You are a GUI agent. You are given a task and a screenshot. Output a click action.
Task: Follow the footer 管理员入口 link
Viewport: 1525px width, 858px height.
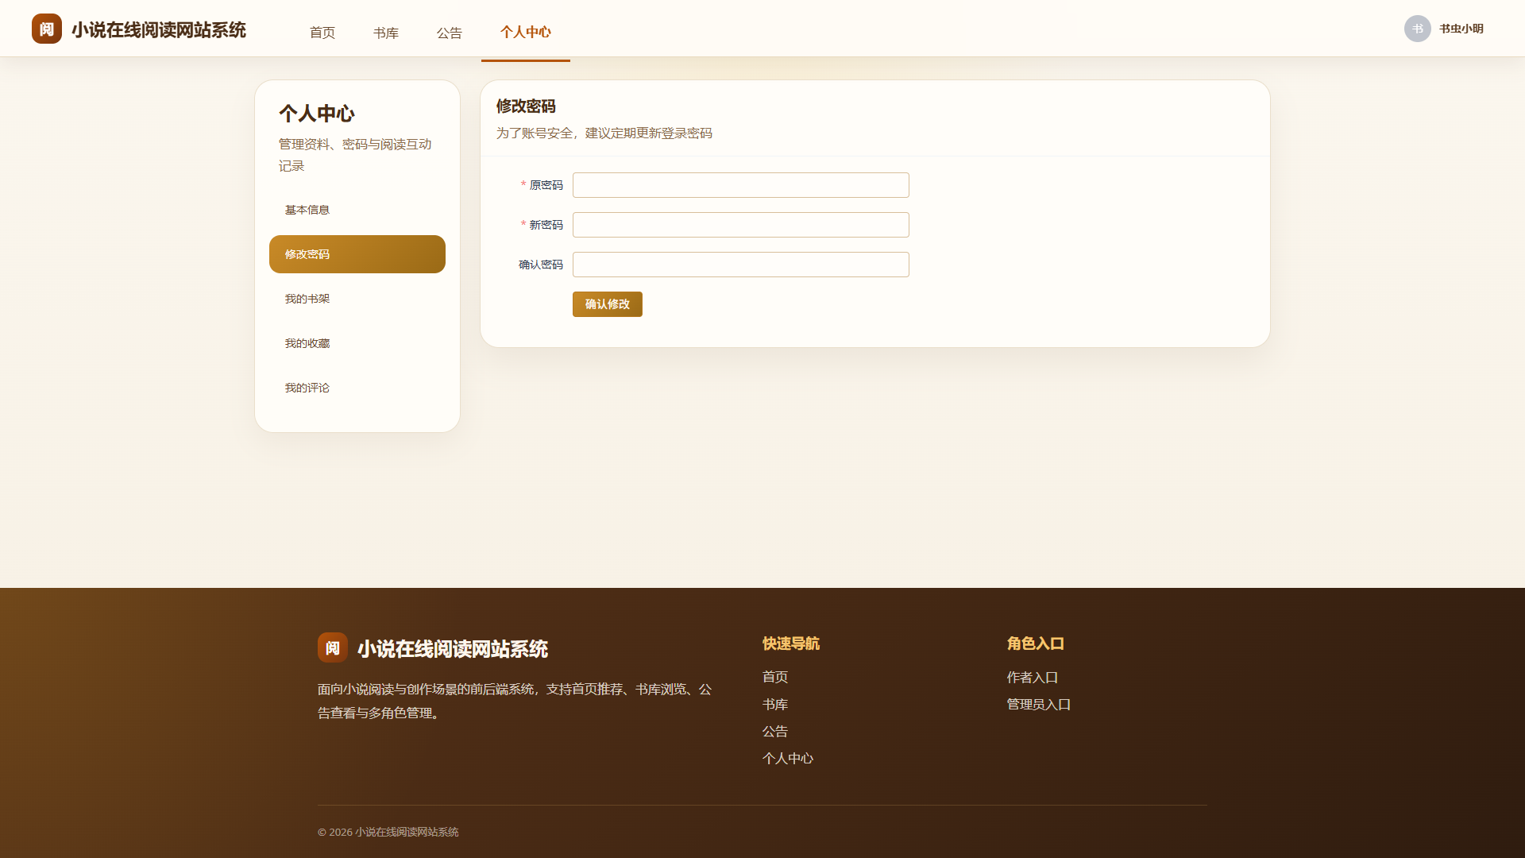point(1039,705)
